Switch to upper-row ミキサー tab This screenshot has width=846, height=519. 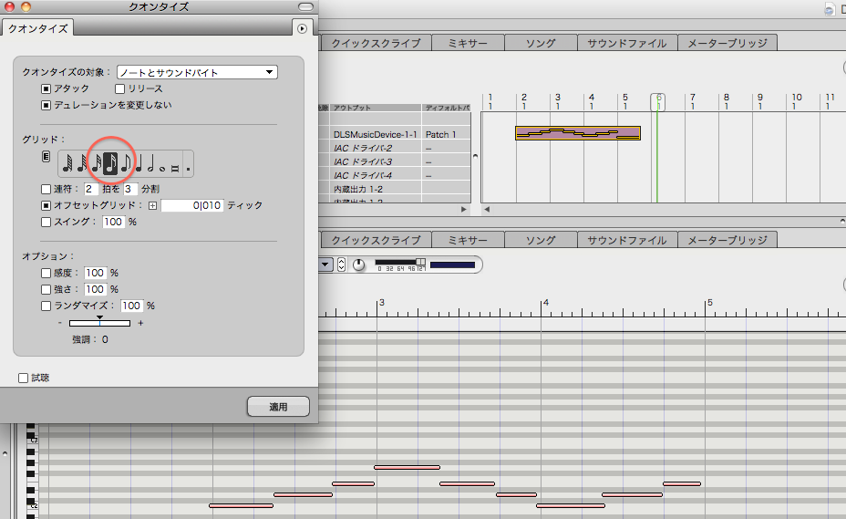tap(468, 43)
